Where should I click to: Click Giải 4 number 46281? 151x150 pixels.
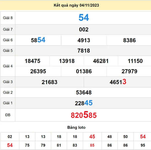click(101, 61)
